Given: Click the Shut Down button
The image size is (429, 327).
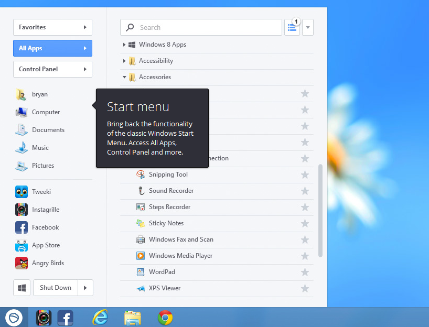Looking at the screenshot, I should click(x=56, y=288).
